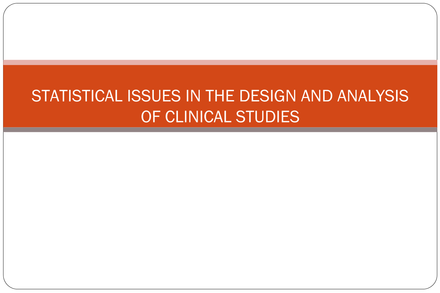Select the word STUDIES in the title
The height and width of the screenshot is (293, 440).
268,117
